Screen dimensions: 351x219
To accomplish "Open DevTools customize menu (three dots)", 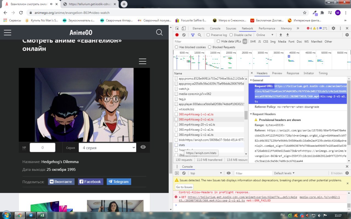I will coord(340,28).
